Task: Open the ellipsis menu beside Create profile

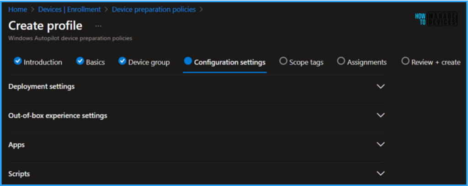Action: tap(98, 26)
